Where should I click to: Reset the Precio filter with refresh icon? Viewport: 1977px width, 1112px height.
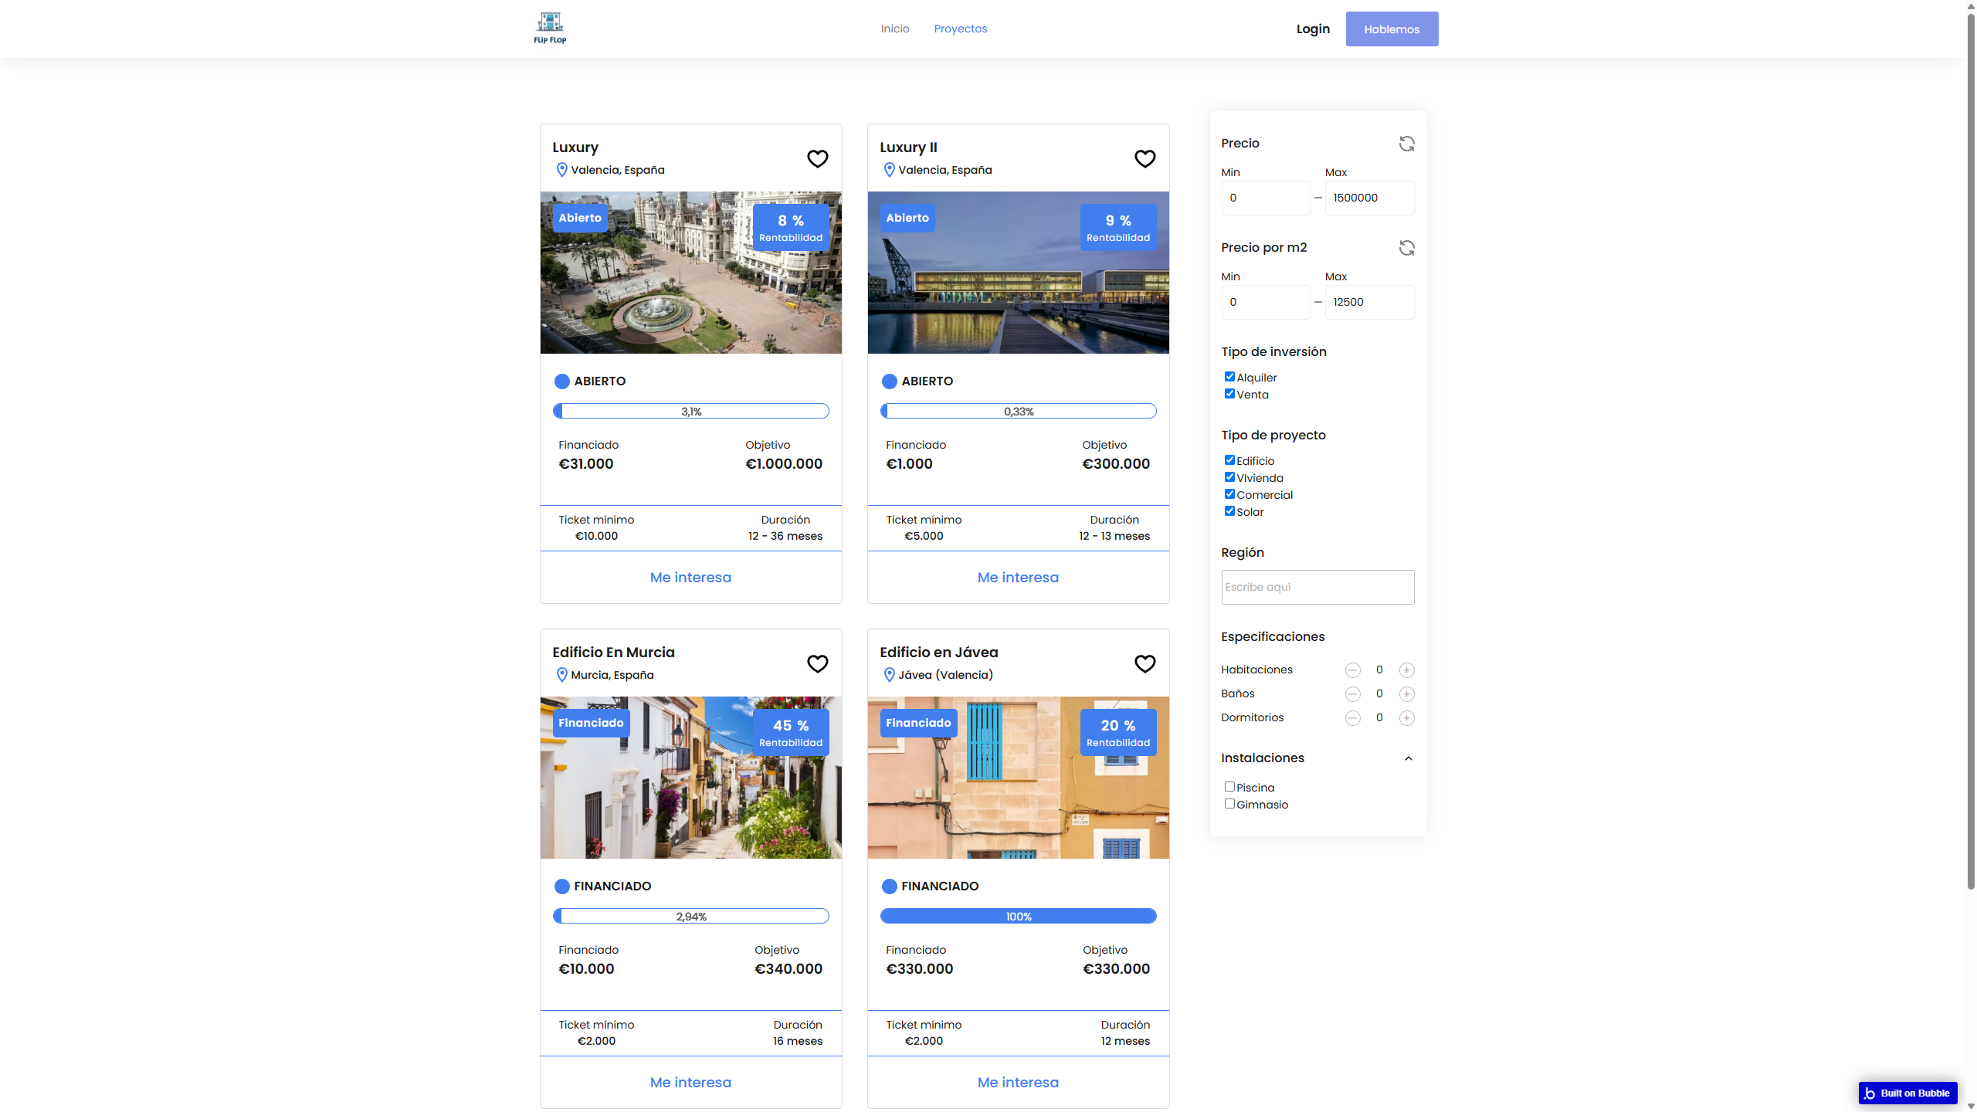1406,144
